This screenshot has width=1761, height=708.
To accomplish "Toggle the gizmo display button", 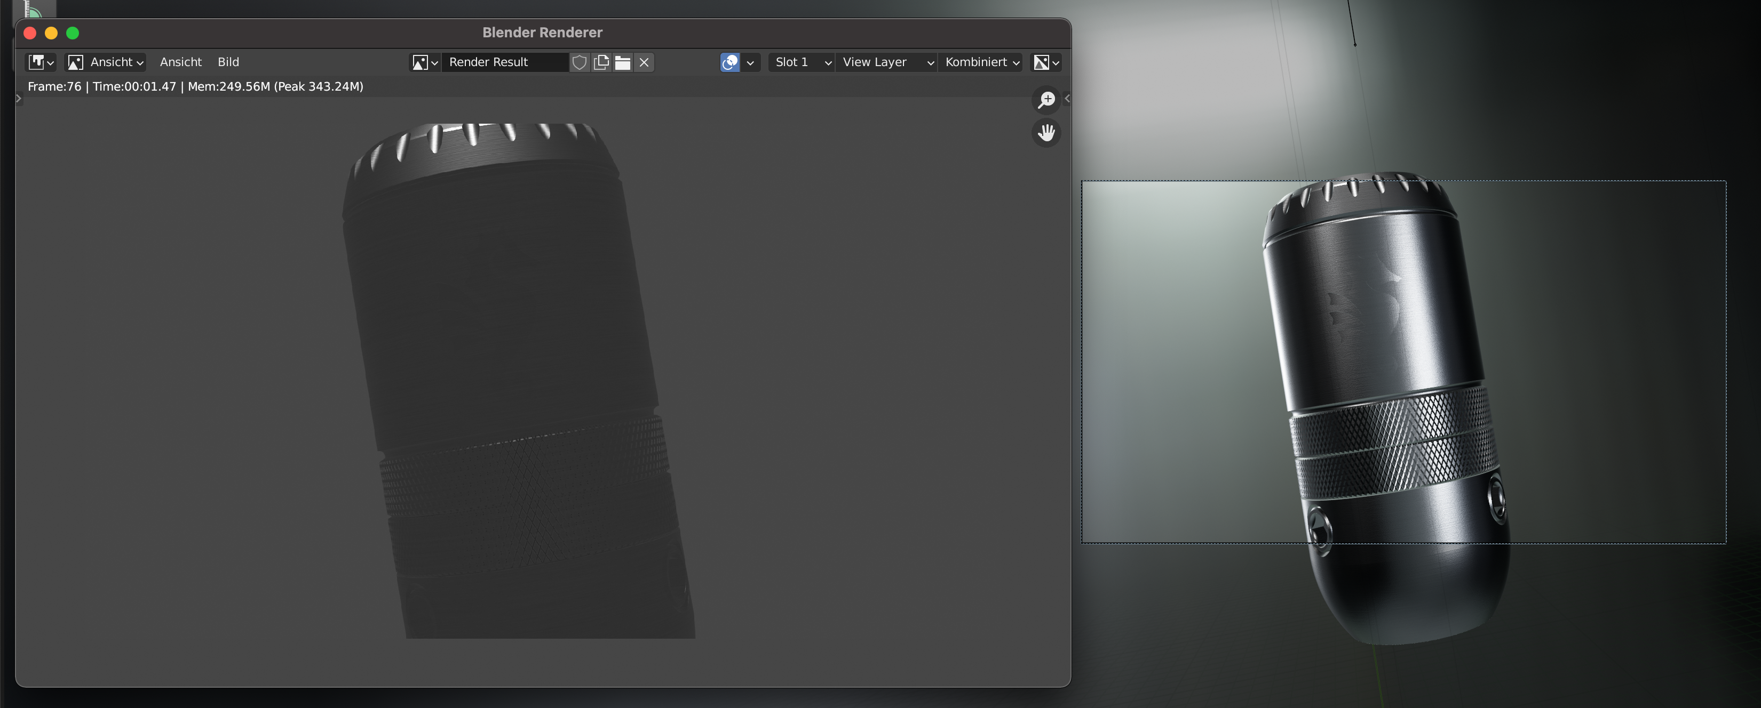I will pyautogui.click(x=729, y=62).
